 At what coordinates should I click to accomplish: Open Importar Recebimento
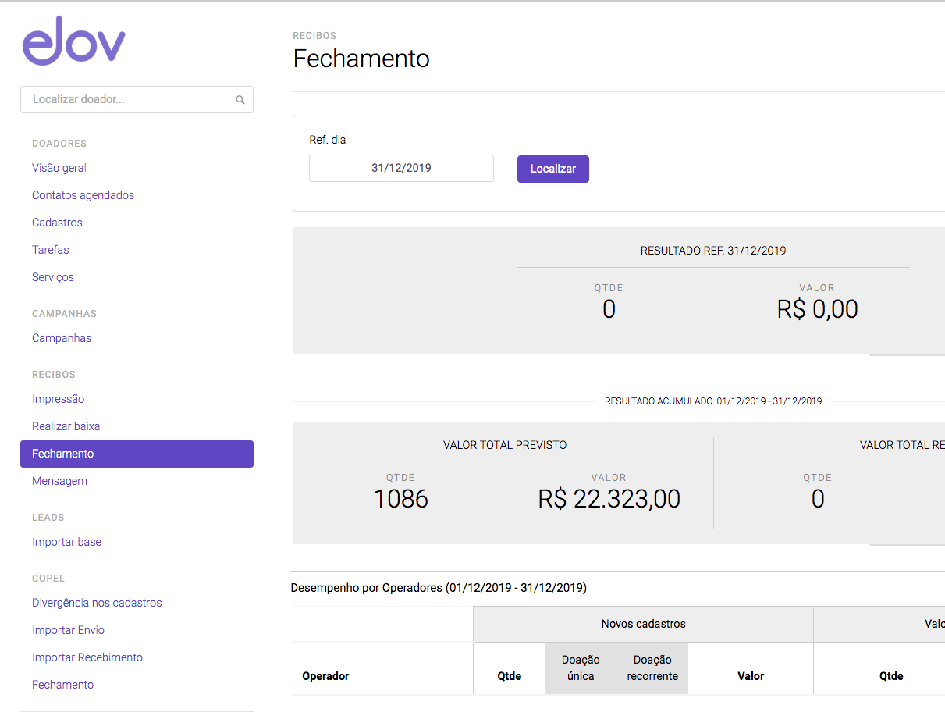click(87, 657)
